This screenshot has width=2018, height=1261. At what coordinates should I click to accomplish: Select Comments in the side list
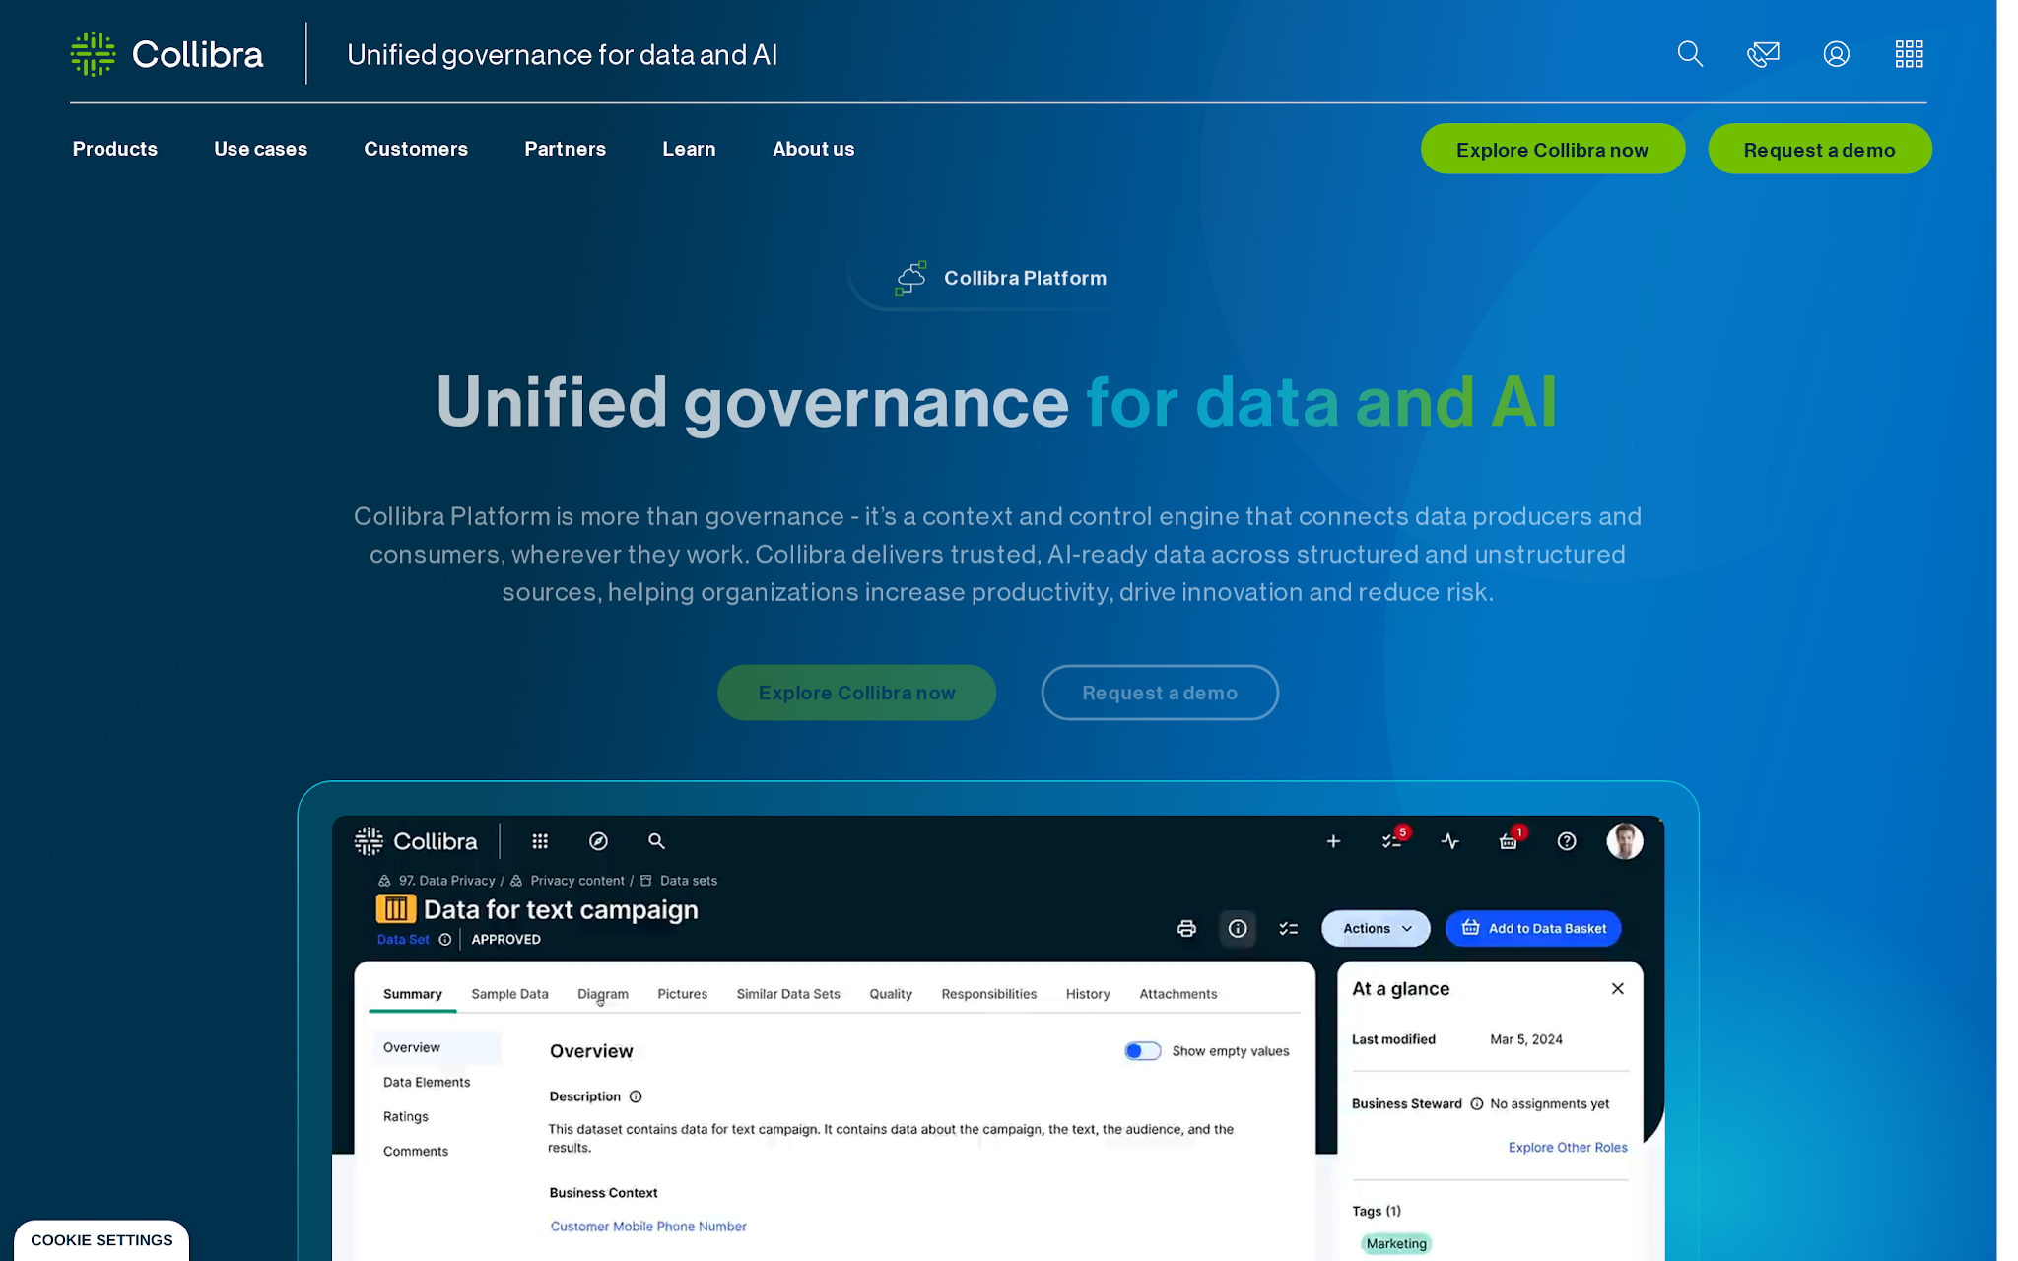coord(416,1152)
